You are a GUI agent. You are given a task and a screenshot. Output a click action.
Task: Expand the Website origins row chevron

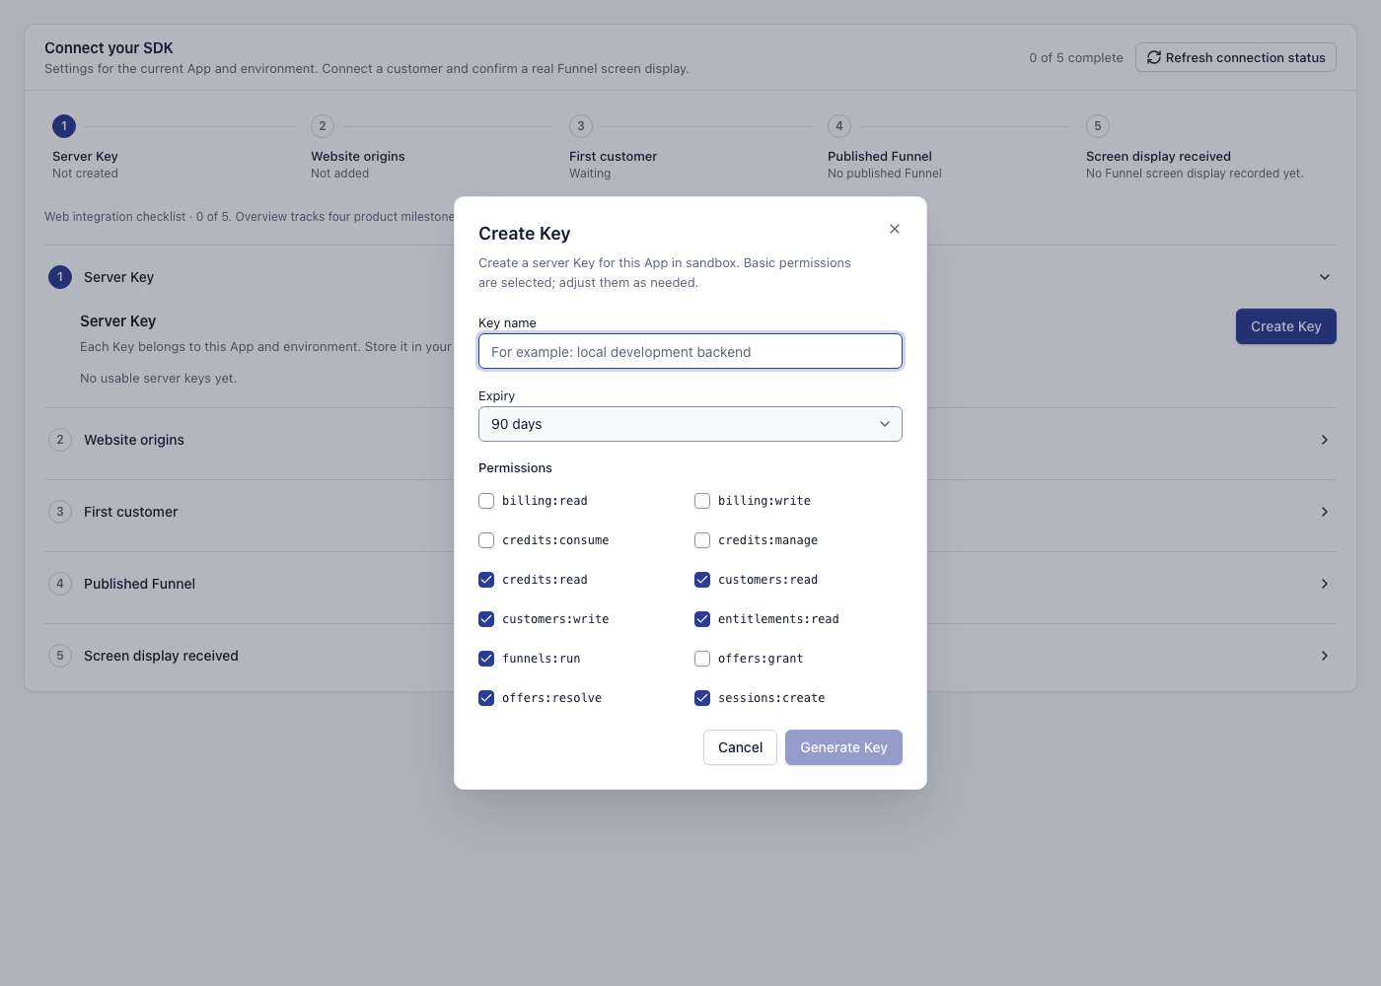[1325, 440]
